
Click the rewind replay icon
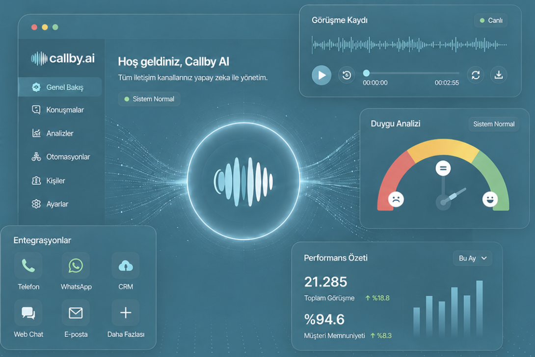click(347, 75)
